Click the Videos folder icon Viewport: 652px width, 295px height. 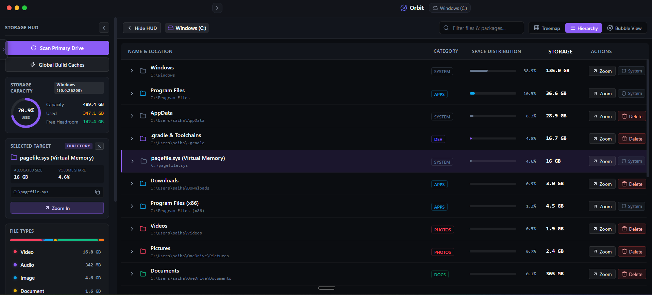click(143, 229)
